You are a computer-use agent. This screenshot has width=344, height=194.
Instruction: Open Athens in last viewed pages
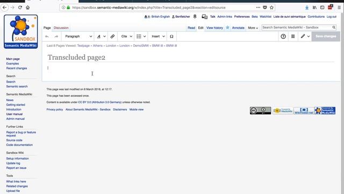coord(98,45)
